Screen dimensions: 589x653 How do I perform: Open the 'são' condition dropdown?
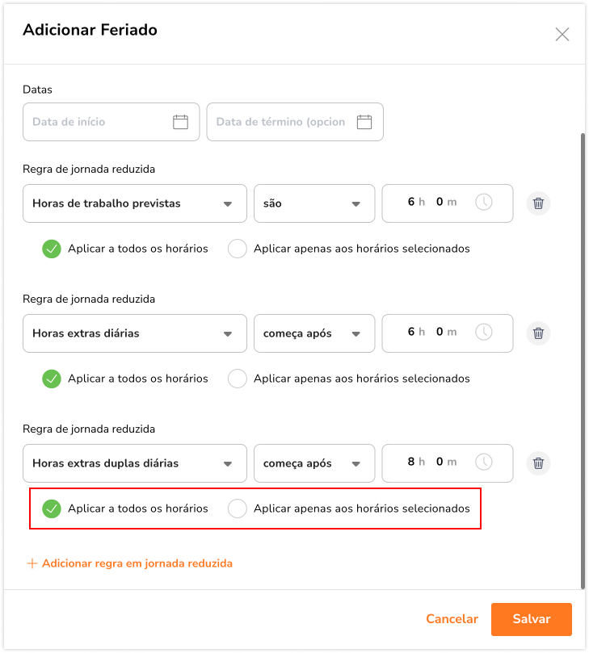point(314,203)
